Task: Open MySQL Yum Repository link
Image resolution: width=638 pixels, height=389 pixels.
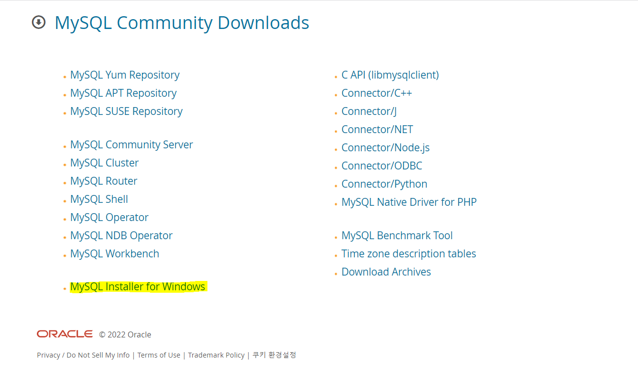Action: 125,75
